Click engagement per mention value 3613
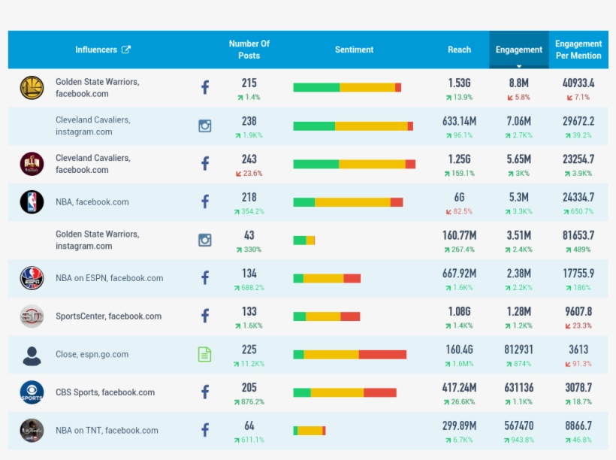 tap(578, 350)
